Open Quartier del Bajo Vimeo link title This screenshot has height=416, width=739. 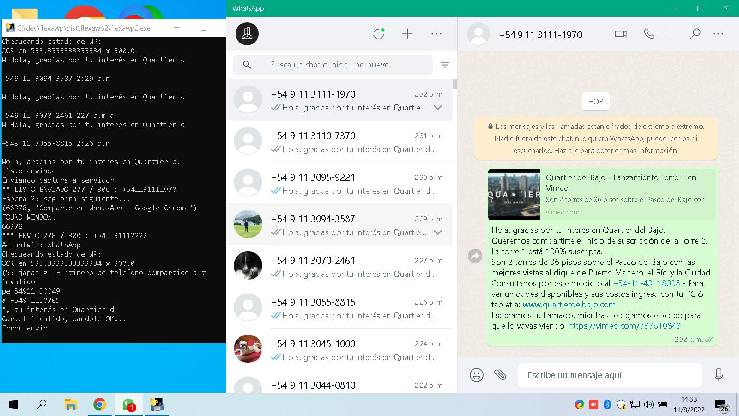point(621,183)
